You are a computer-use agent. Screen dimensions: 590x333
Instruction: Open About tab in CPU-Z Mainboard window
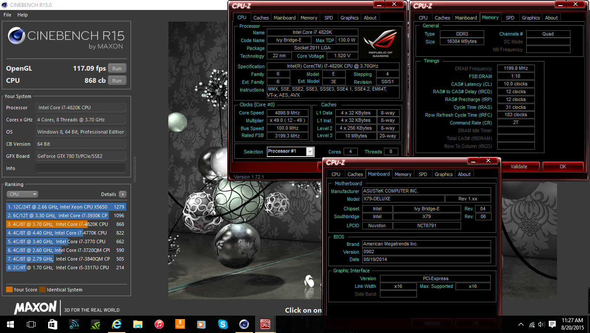click(x=464, y=174)
